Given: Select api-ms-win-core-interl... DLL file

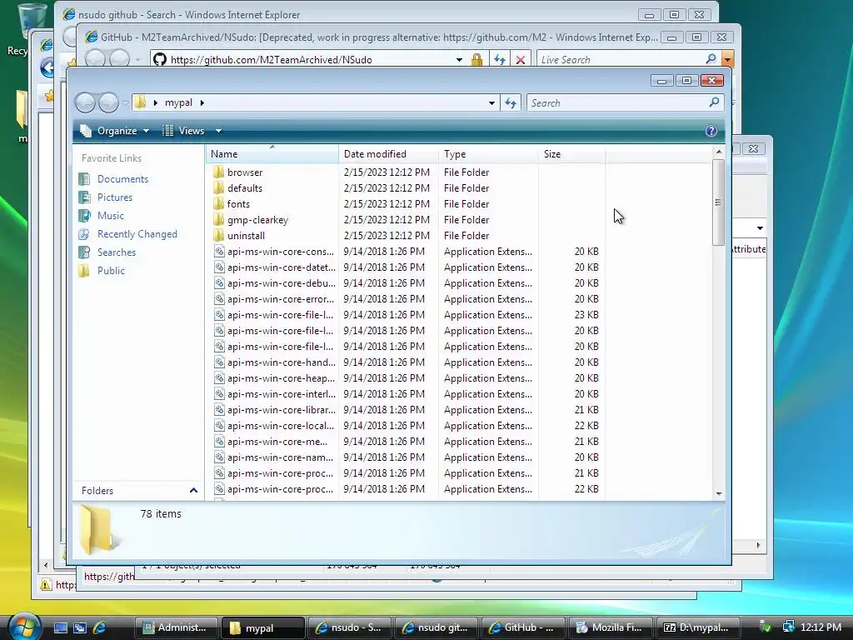Looking at the screenshot, I should click(x=281, y=394).
